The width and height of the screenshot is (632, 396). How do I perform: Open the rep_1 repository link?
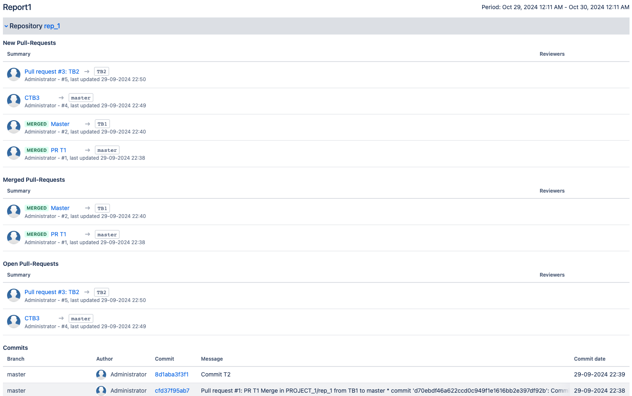coord(52,26)
